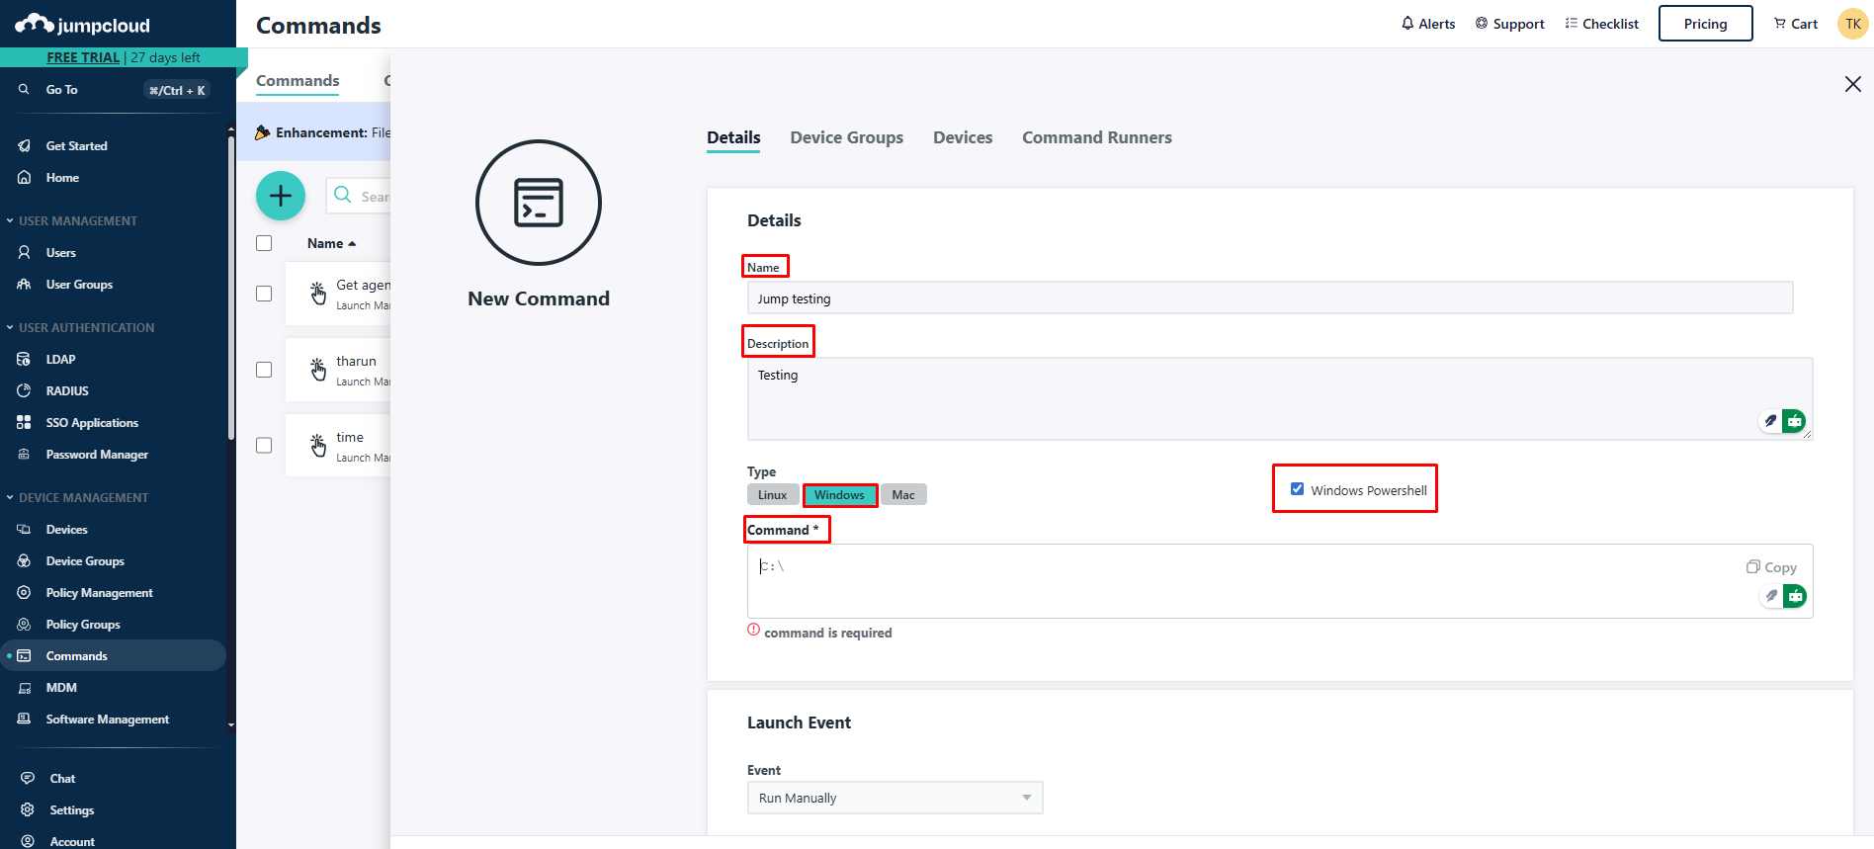The width and height of the screenshot is (1874, 849).
Task: Open the Cart
Action: [1796, 24]
